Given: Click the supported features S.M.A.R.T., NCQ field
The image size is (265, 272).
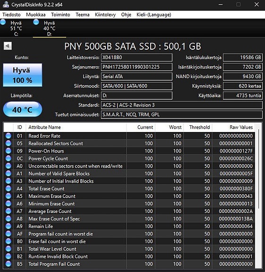Looking at the screenshot, I should click(182, 114).
